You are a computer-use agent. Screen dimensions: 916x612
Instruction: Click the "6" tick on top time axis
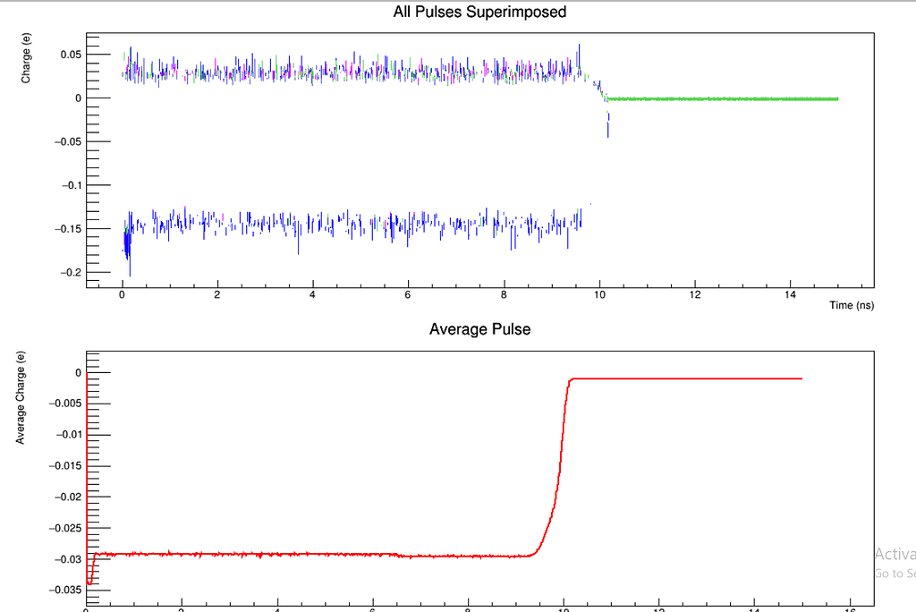[x=408, y=294]
